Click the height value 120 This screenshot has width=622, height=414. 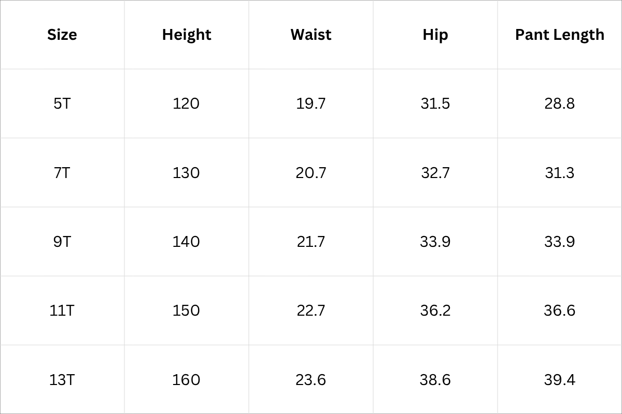coord(186,103)
